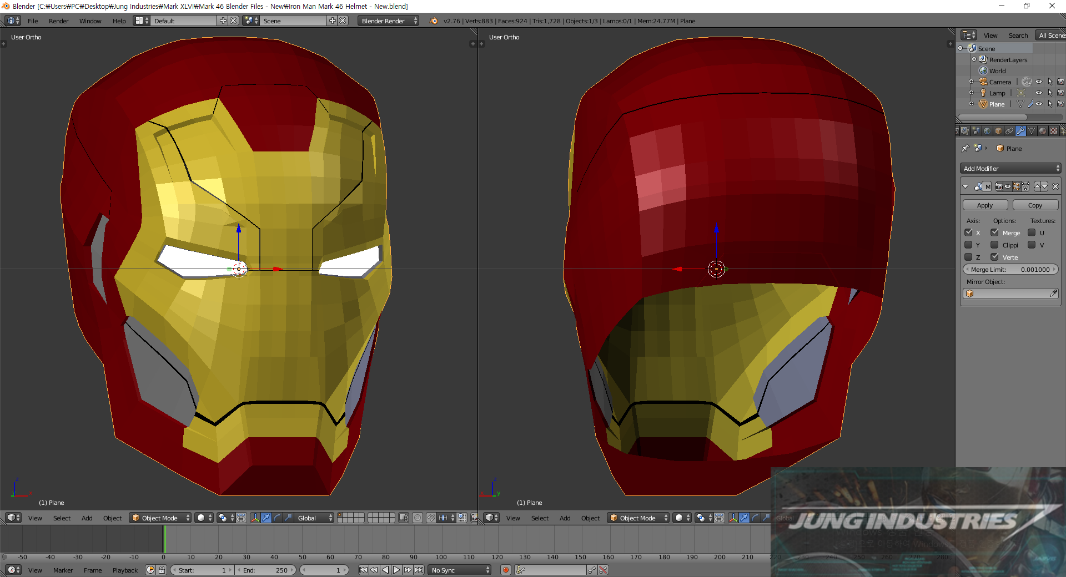Image resolution: width=1066 pixels, height=577 pixels.
Task: Toggle the Vertex Groups checkbox
Action: pos(995,257)
